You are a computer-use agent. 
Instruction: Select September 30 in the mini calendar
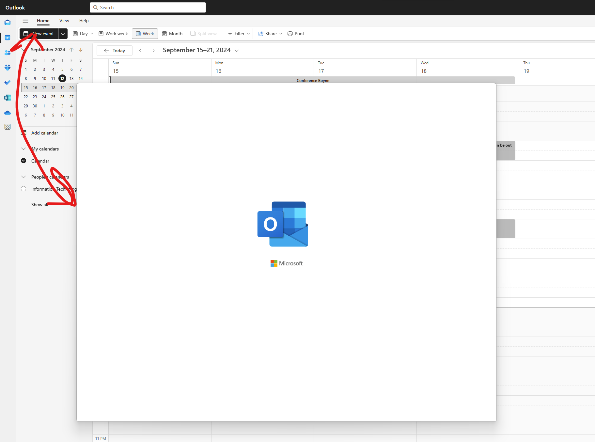point(35,106)
